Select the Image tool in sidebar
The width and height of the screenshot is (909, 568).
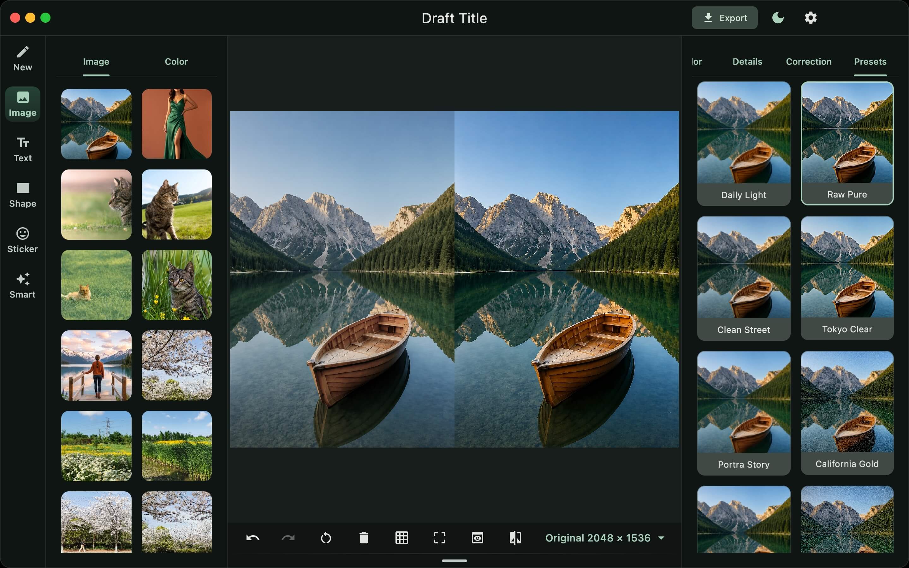22,104
